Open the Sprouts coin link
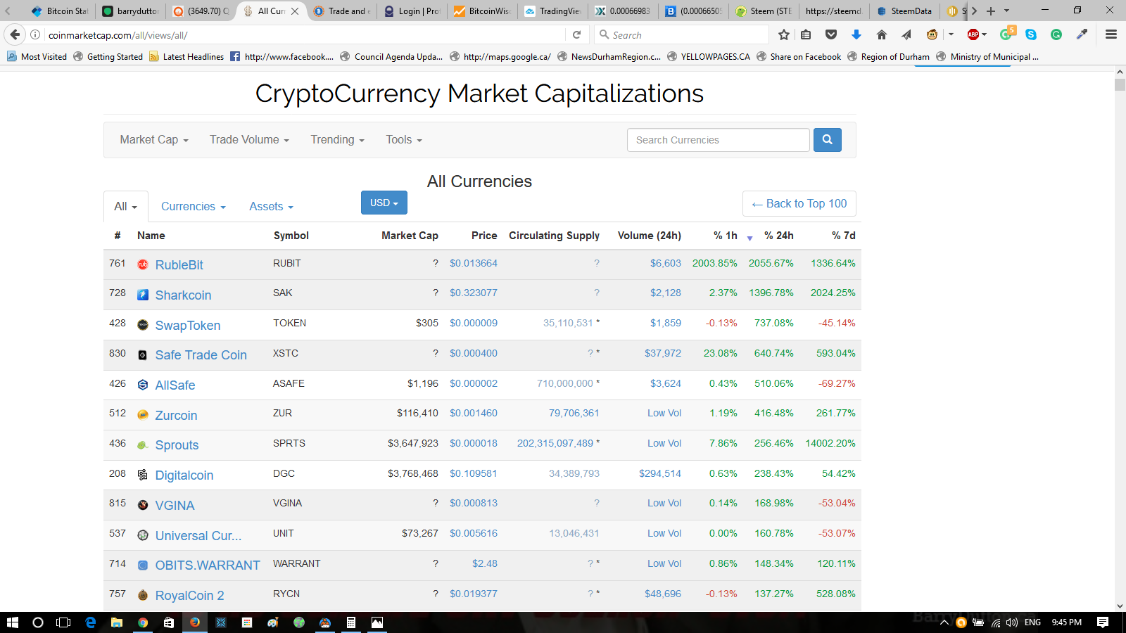1126x633 pixels. click(x=177, y=445)
